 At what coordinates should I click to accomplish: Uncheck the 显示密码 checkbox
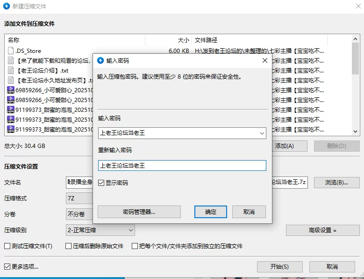[101, 183]
